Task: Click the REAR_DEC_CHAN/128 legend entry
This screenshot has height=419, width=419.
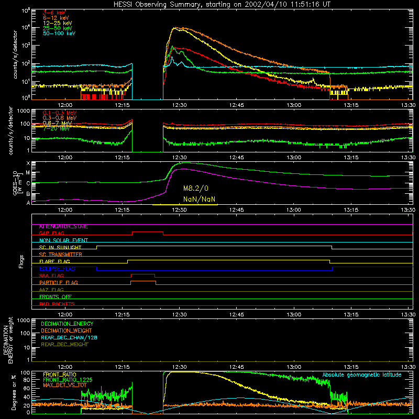Action: point(69,338)
